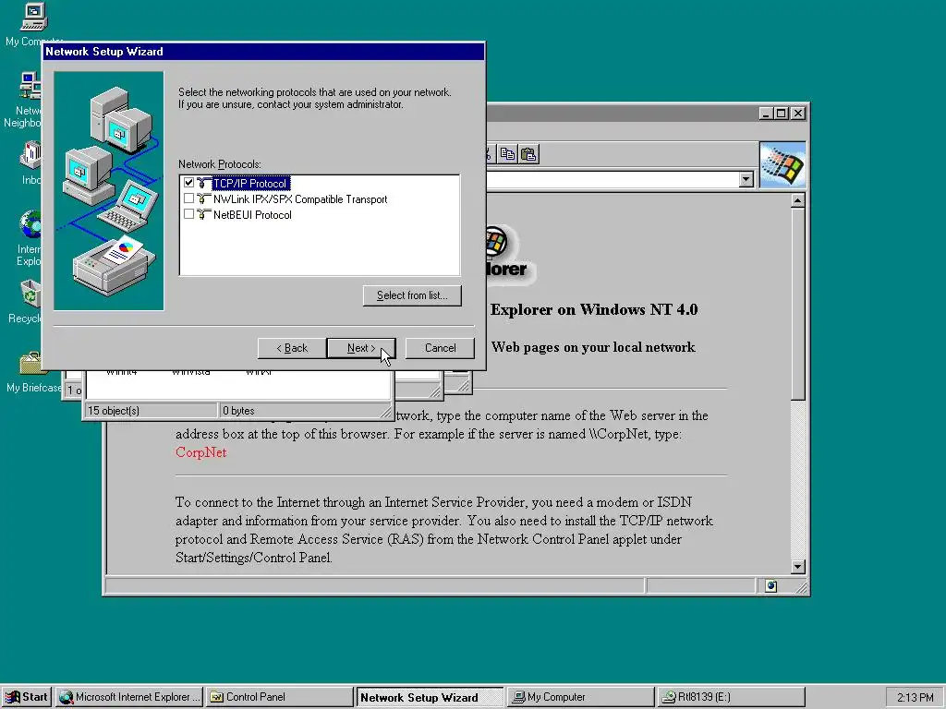Click the Windows flag logo in Internet Explorer
Viewport: 946px width, 709px height.
tap(782, 164)
